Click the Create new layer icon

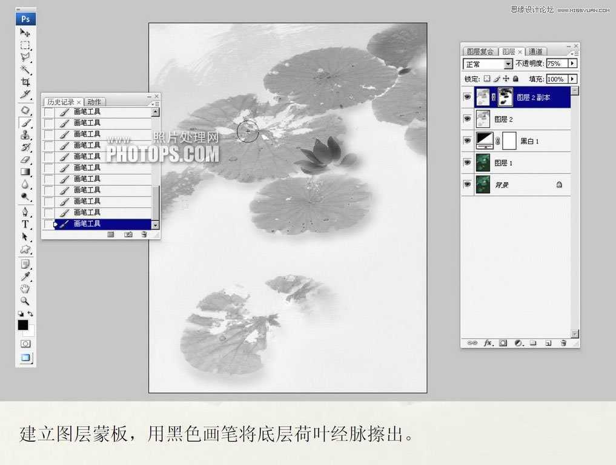tap(548, 343)
